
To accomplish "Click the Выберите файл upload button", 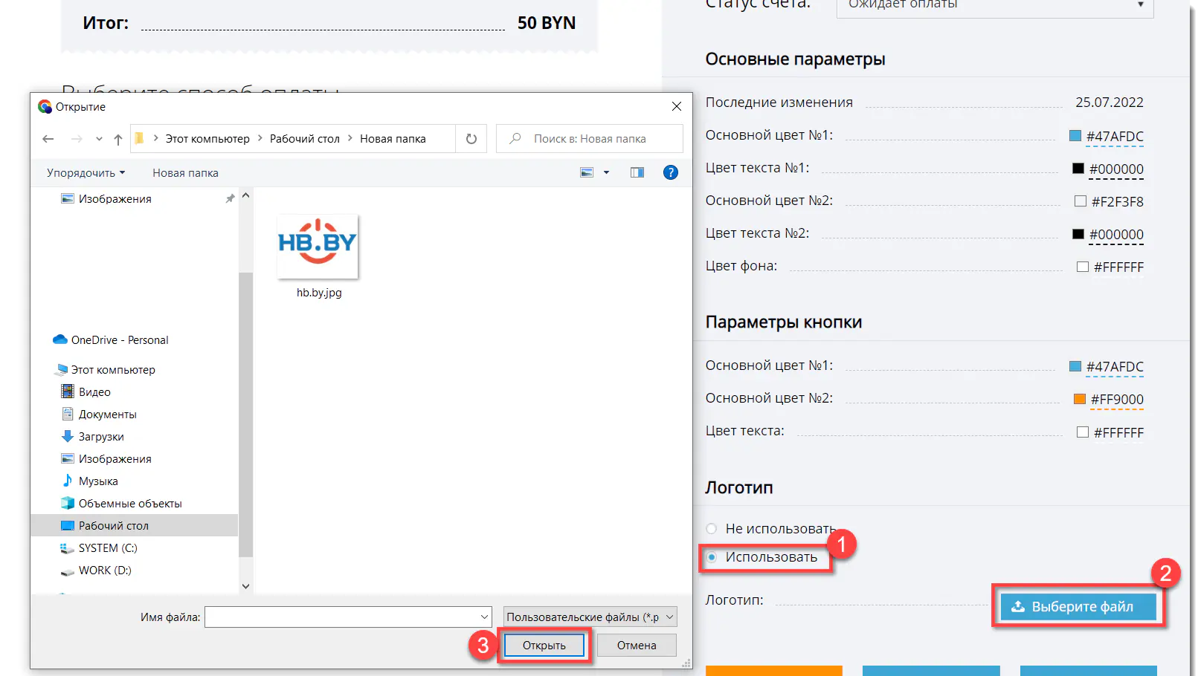I will click(1078, 607).
